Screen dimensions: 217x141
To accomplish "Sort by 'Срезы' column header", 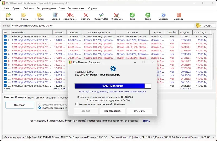I will click(x=157, y=32).
